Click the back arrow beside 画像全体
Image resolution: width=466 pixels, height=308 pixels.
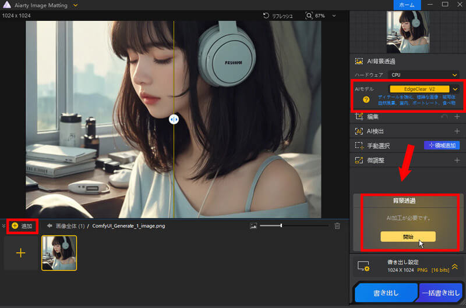[x=50, y=226]
